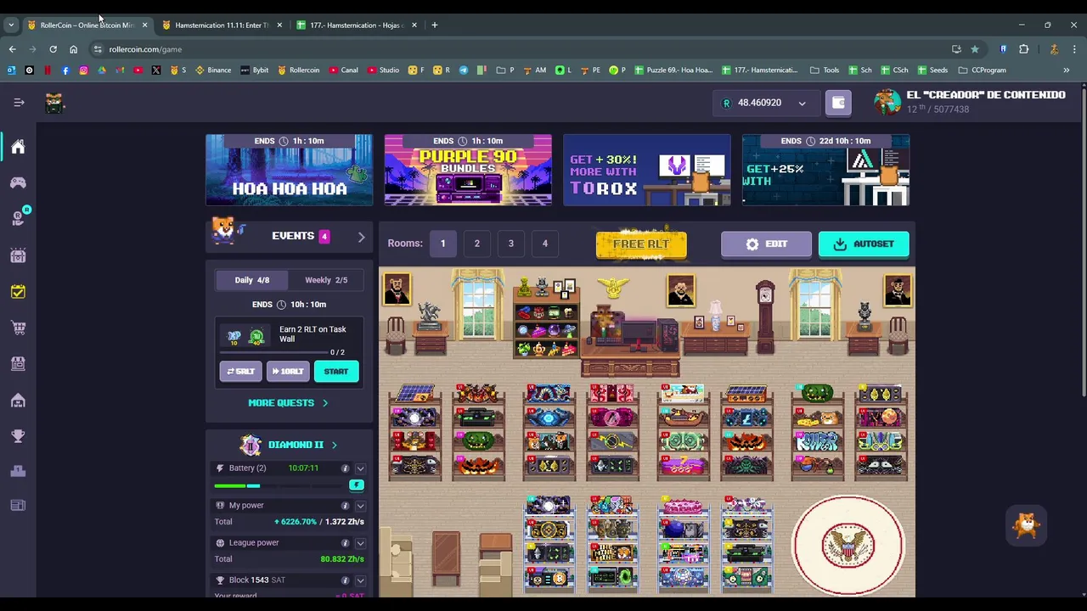This screenshot has width=1087, height=611.
Task: Open the X (Twitter) bookmark icon
Action: [156, 70]
